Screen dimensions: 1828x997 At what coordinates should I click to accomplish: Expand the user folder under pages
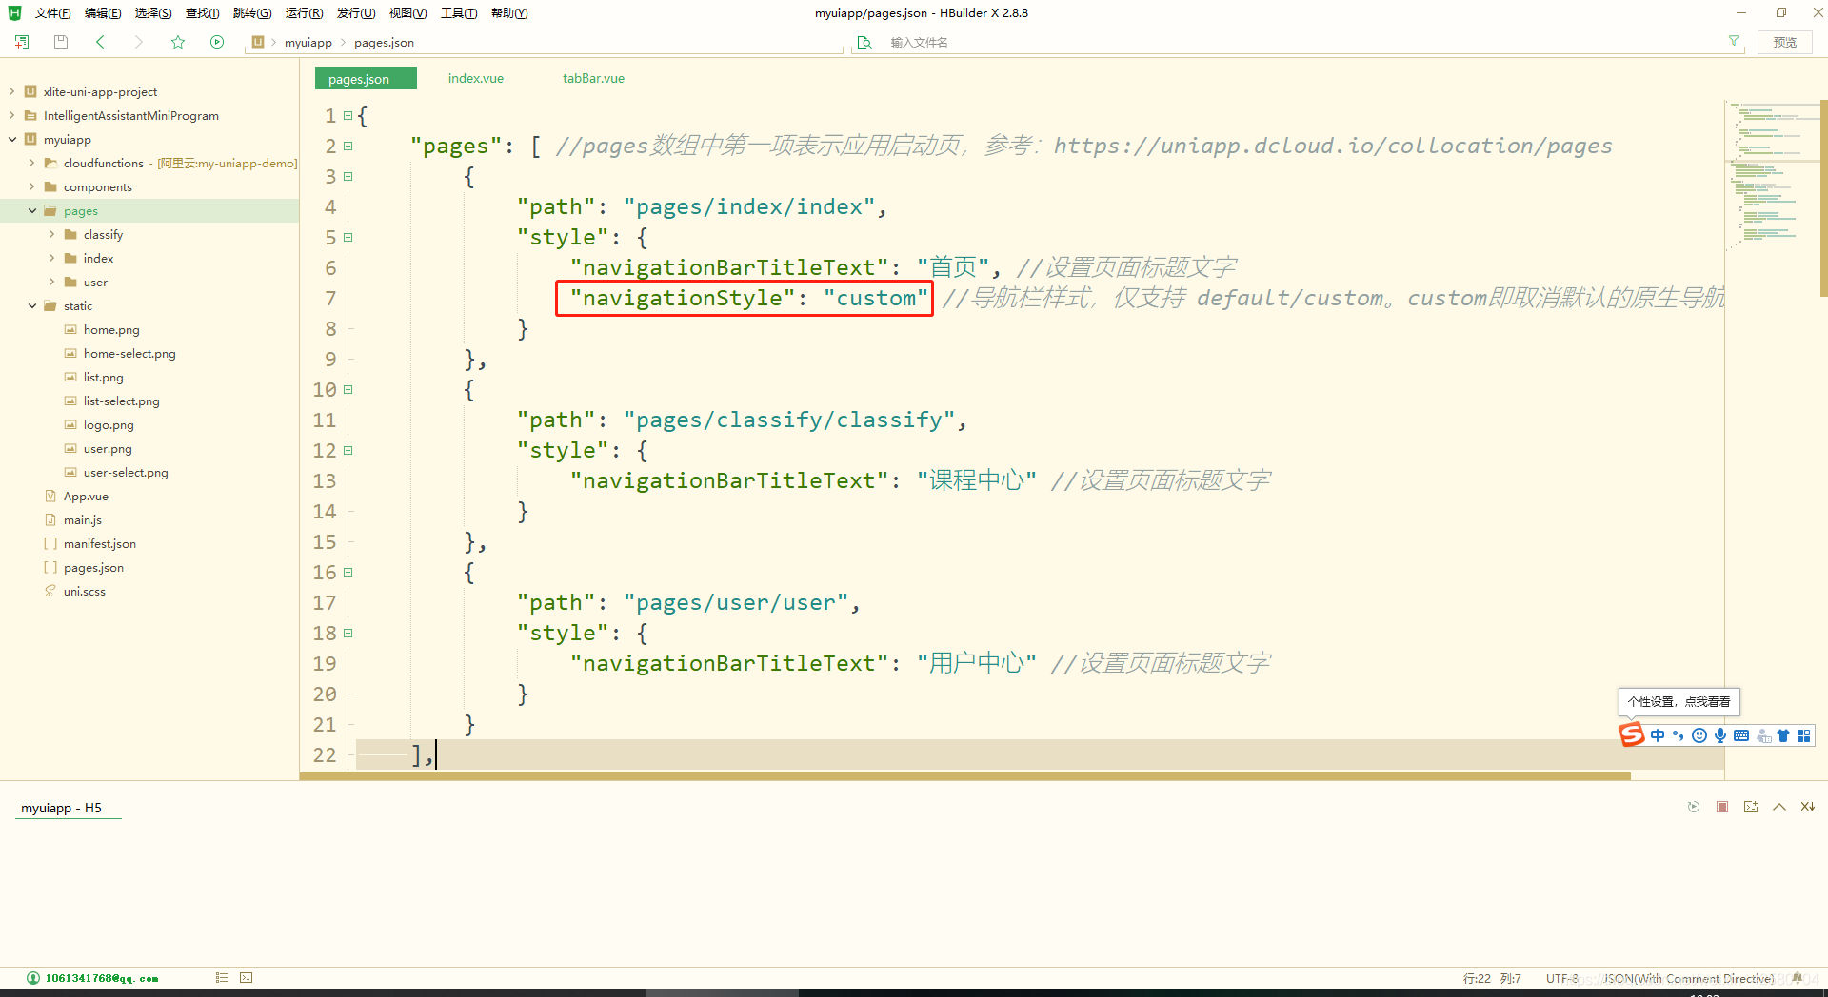point(51,282)
